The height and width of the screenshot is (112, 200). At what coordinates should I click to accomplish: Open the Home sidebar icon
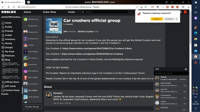pyautogui.click(x=3, y=23)
